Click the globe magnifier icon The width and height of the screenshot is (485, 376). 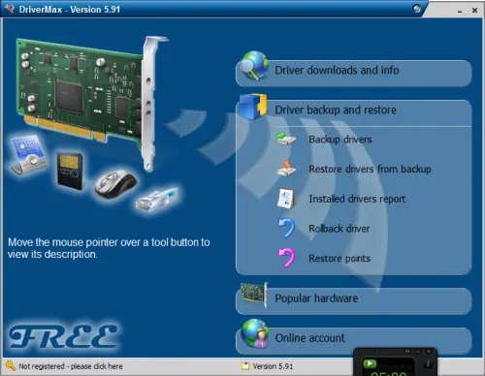[x=254, y=65]
